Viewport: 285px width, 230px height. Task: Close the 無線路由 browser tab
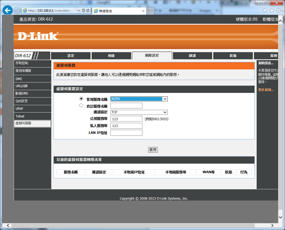[x=143, y=11]
